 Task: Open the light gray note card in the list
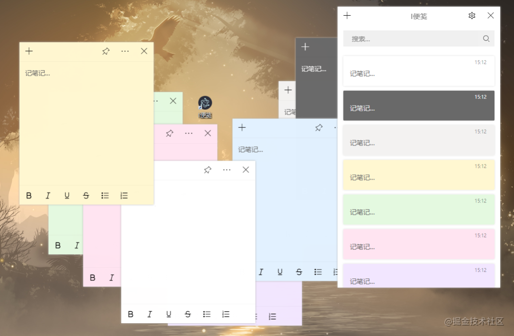coord(419,140)
